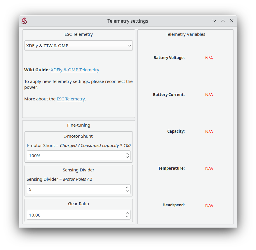Maximize the Telemetry settings window
Viewport: 256px width, 250px height.
click(x=223, y=21)
